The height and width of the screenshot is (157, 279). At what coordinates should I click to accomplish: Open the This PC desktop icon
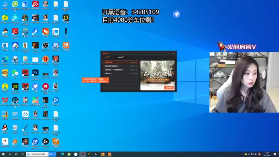[5, 5]
